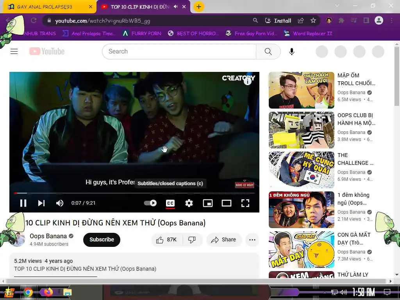Open the CON GÀ MẤT DẠY video thumbnail
This screenshot has height=300, width=400.
click(x=301, y=250)
